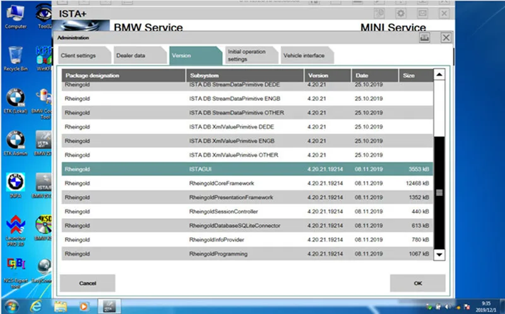Click the Windows Start button

[x=11, y=305]
